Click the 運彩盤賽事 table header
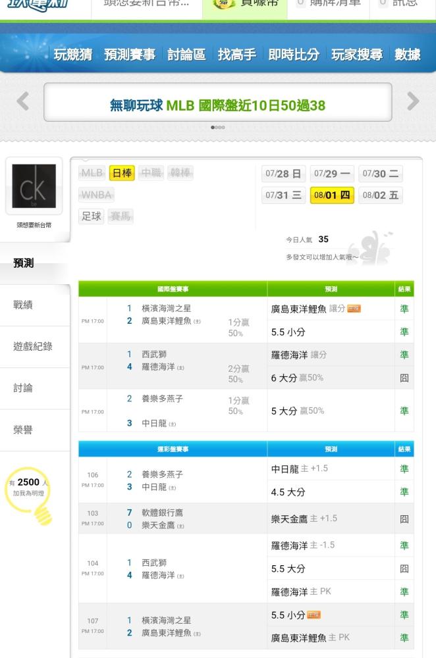Screen dimensions: 436x658 click(x=173, y=449)
